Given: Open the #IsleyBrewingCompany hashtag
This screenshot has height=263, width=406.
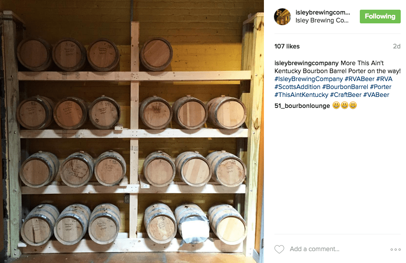Looking at the screenshot, I should click(x=309, y=79).
